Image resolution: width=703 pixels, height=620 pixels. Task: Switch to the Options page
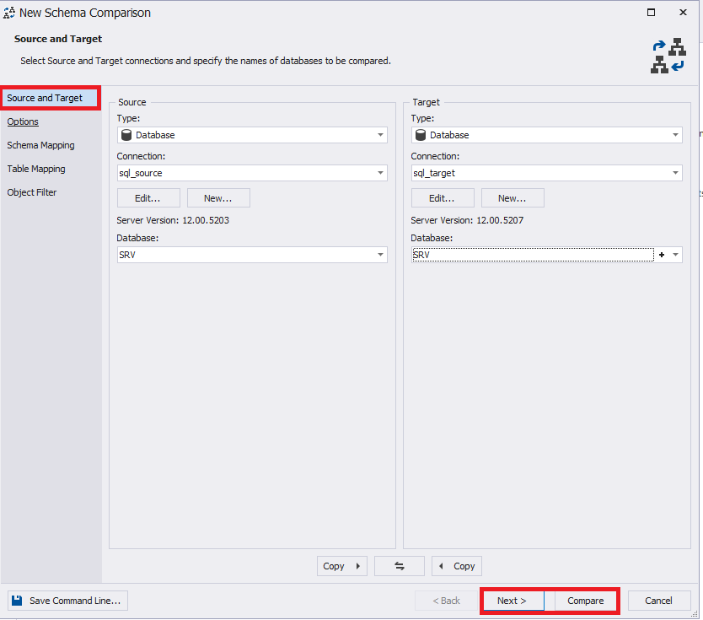pyautogui.click(x=23, y=121)
